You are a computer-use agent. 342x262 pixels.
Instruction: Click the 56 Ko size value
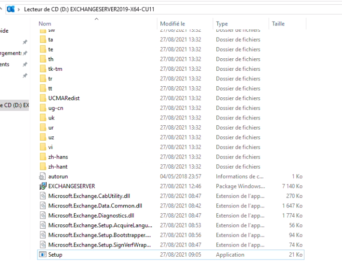[296, 225]
